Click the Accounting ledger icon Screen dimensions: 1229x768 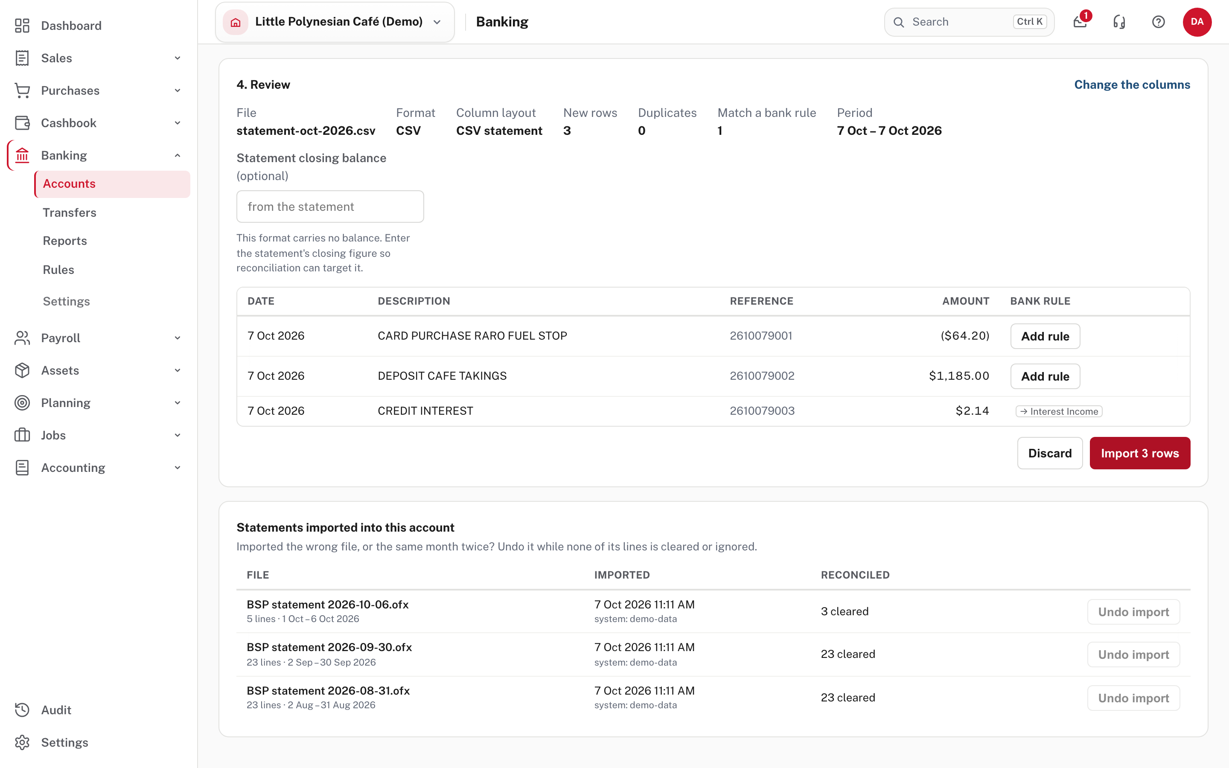tap(22, 468)
